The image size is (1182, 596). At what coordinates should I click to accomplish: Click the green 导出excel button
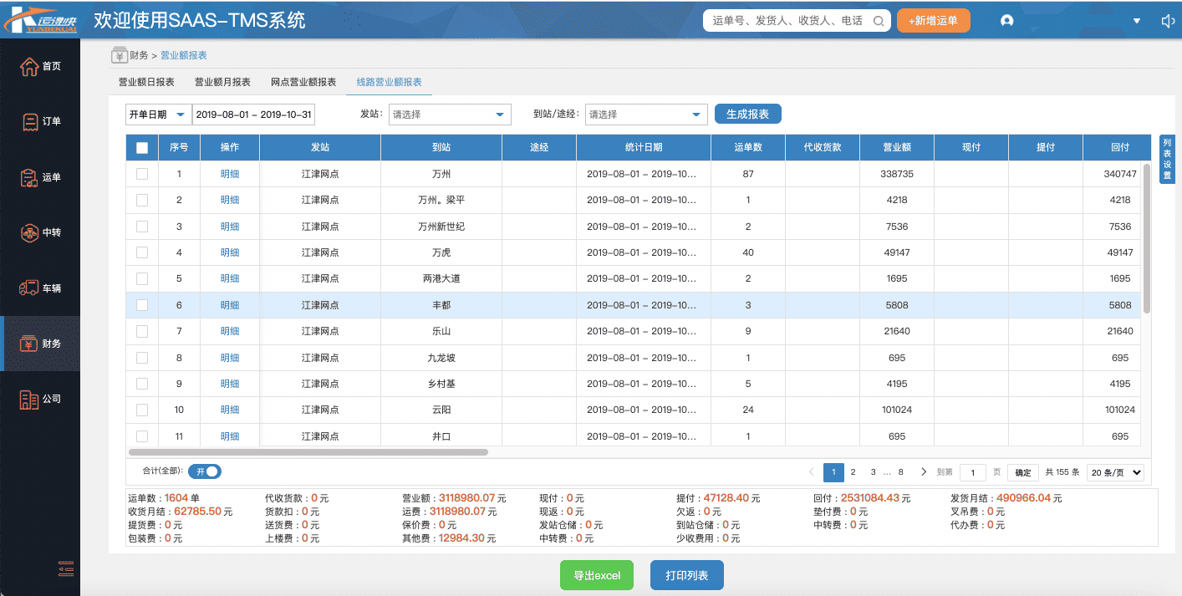[x=597, y=576]
